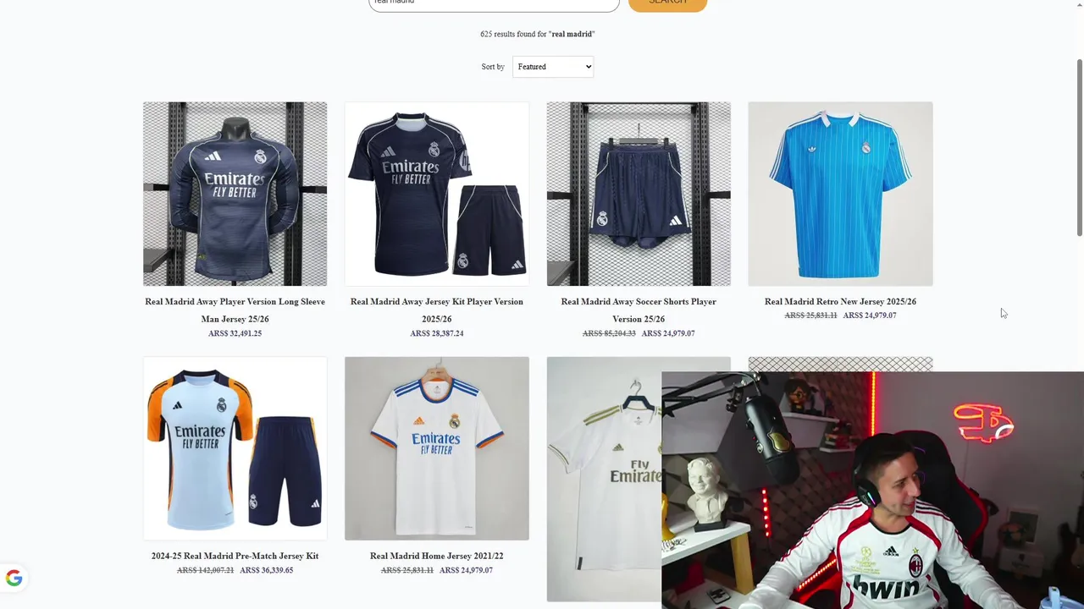
Task: Open the blue Retro New Jersey image
Action: click(840, 194)
